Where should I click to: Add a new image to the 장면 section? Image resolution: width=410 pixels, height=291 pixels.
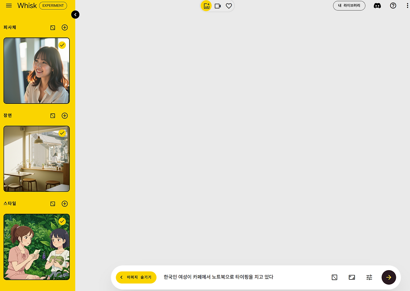click(65, 116)
